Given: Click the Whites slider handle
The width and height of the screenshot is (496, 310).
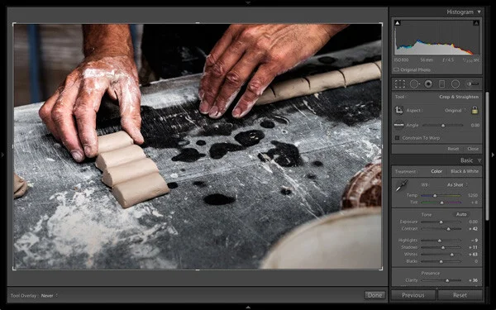Looking at the screenshot, I should coord(451,255).
